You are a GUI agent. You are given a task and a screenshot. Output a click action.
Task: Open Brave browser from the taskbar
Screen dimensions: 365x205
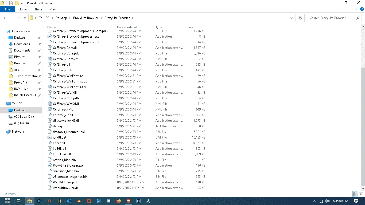click(x=129, y=201)
